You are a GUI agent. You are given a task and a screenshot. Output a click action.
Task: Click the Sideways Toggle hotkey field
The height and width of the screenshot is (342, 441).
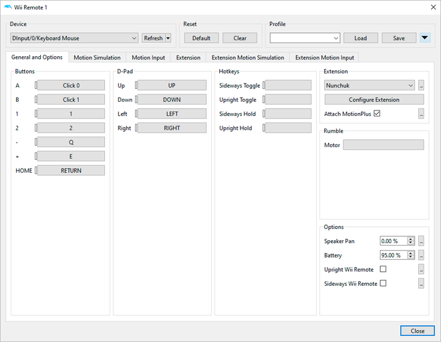point(288,86)
